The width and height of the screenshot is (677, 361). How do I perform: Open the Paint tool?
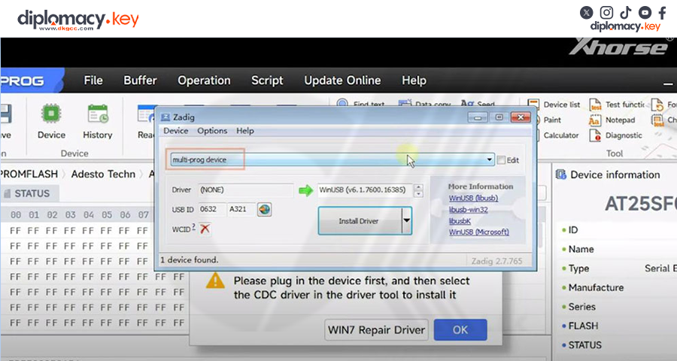click(x=552, y=120)
